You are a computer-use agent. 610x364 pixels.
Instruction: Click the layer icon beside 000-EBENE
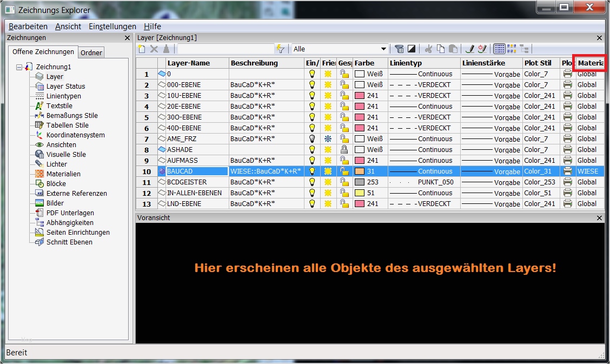click(162, 84)
